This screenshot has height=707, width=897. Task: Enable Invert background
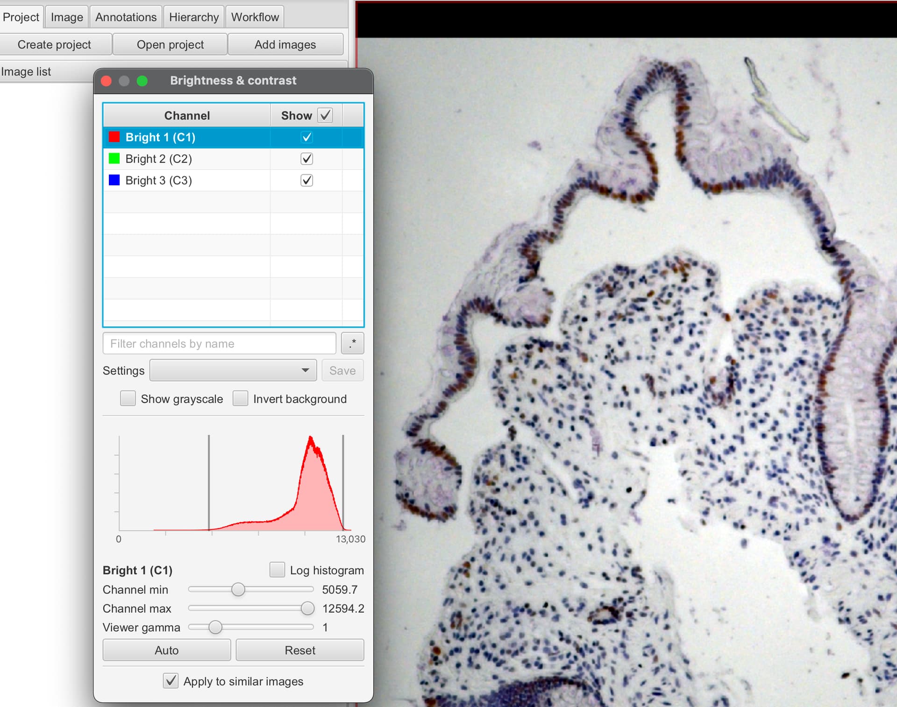240,398
